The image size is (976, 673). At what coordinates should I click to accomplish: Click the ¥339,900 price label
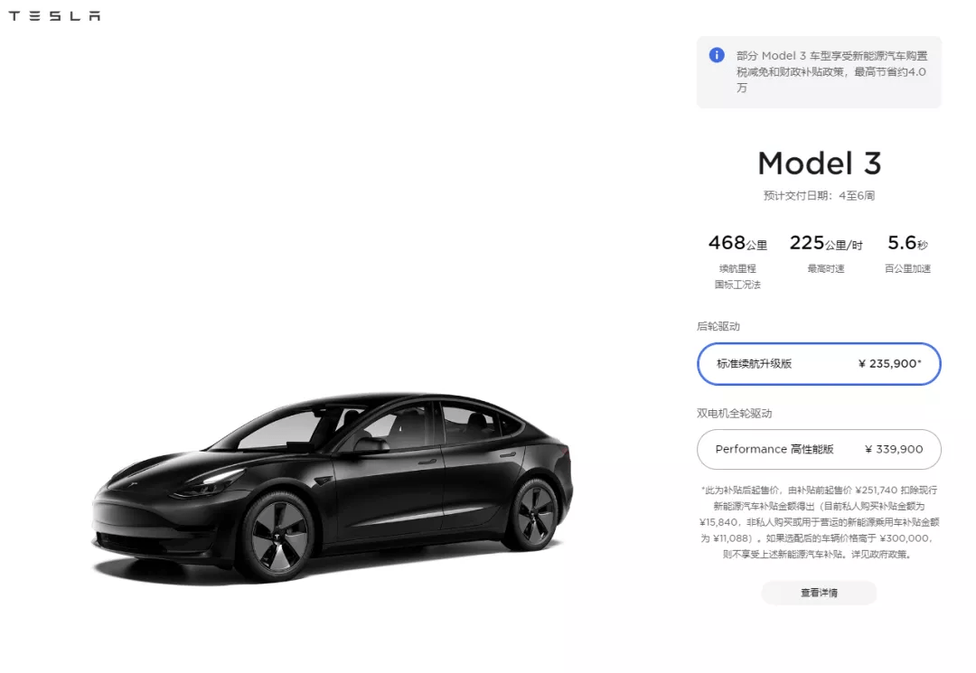coord(894,449)
